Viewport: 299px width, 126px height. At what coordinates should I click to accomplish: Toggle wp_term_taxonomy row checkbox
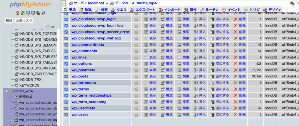[x=66, y=102]
